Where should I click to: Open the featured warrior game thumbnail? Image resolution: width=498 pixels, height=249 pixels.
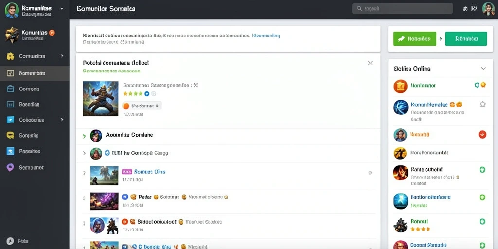pos(101,98)
